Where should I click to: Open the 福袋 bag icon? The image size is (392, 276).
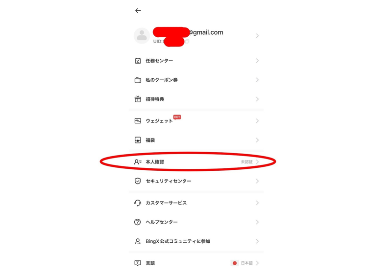(138, 140)
